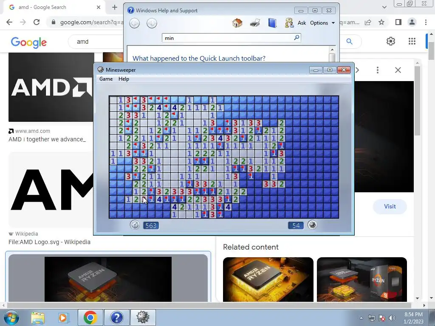Open the Ryzen 9 box related image
Image resolution: width=435 pixels, height=326 pixels.
(x=362, y=279)
